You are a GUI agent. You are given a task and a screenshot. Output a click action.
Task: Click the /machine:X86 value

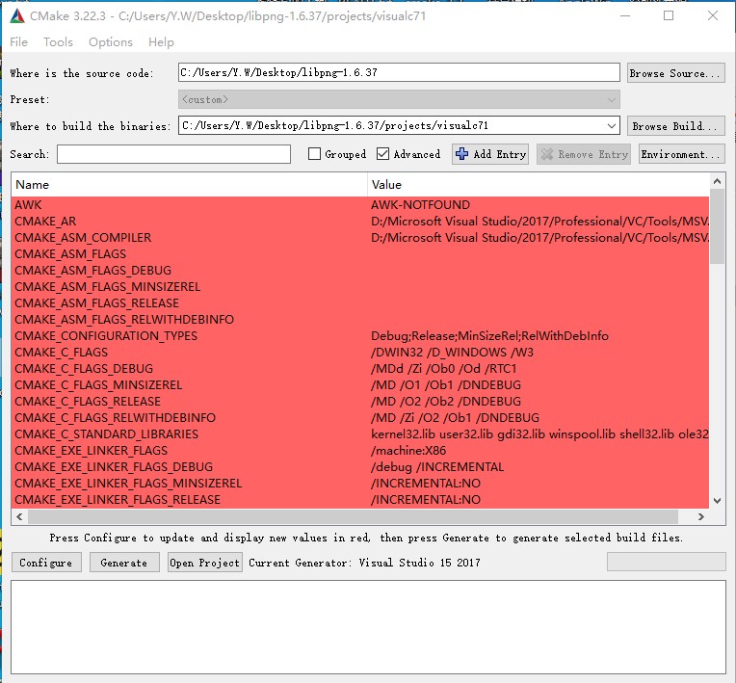pos(408,451)
